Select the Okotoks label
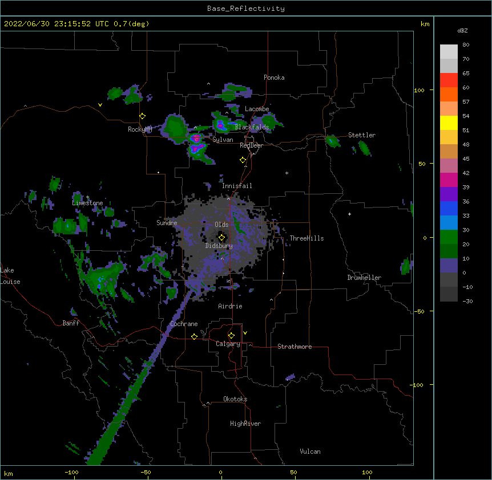 click(235, 399)
